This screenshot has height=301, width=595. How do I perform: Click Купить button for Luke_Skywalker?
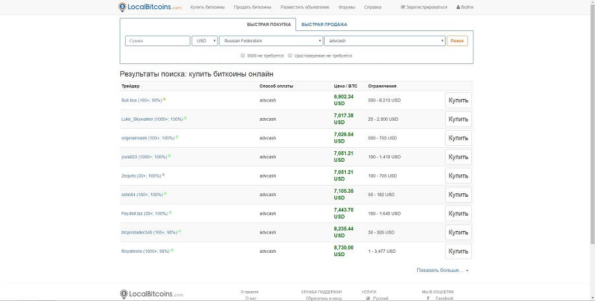click(458, 119)
